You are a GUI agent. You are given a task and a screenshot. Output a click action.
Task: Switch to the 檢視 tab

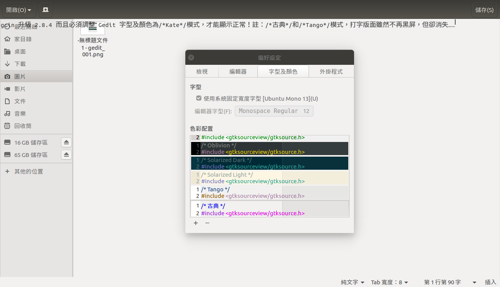[202, 71]
